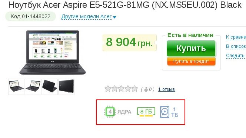The height and width of the screenshot is (138, 246).
Task: Click the product code Код 01-1448022 badge
Action: [x=31, y=16]
